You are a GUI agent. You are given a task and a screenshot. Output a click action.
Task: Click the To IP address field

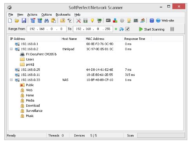[x=93, y=29]
